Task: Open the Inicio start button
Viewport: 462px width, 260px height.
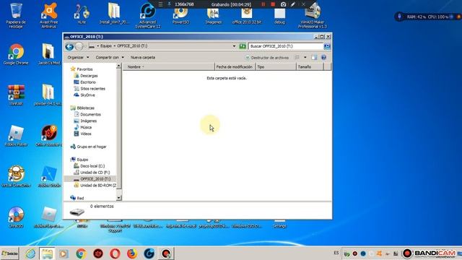Action: click(9, 253)
